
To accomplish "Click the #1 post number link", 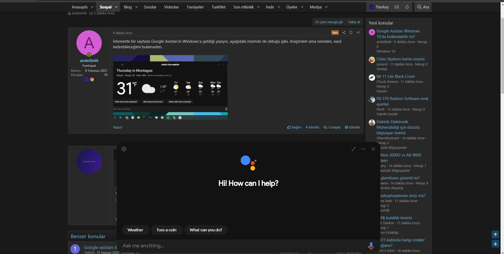I will click(358, 33).
